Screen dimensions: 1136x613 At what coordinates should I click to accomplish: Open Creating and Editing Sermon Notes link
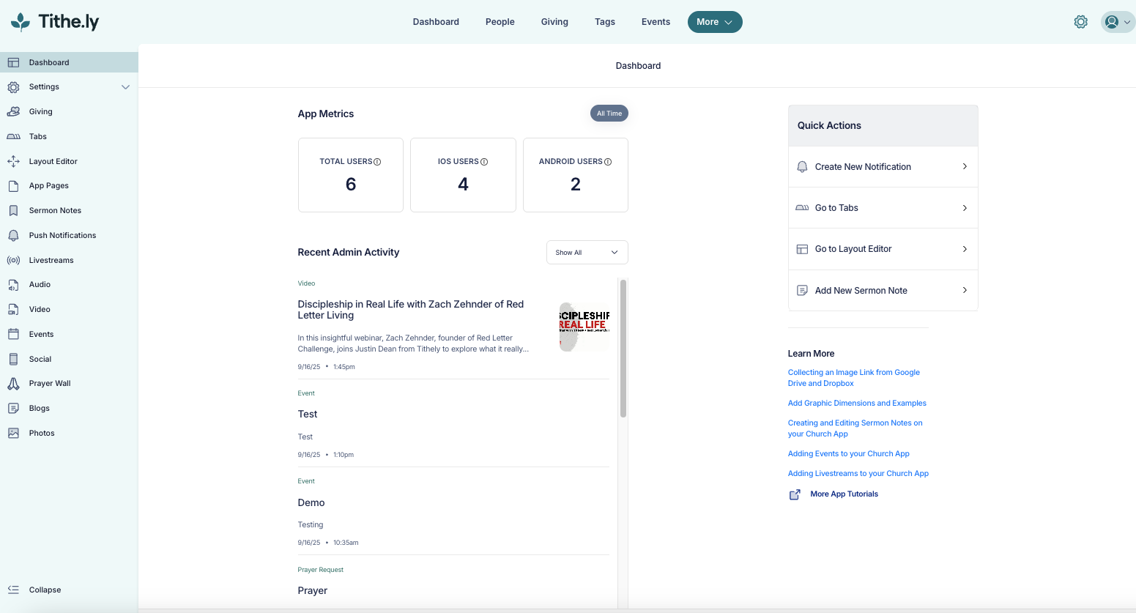pos(855,428)
